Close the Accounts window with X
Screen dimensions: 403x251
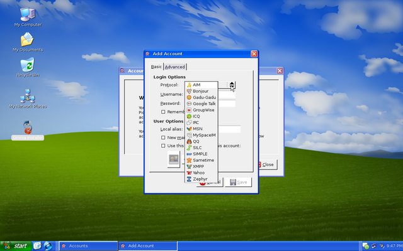tap(280, 71)
